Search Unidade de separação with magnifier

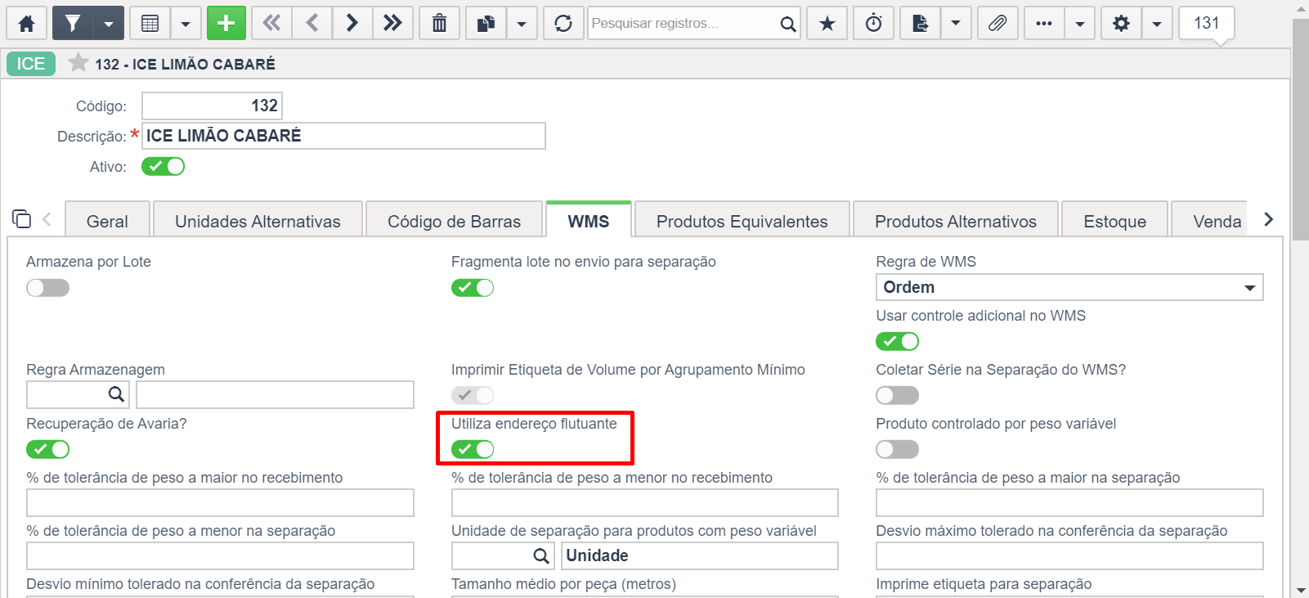click(x=540, y=555)
